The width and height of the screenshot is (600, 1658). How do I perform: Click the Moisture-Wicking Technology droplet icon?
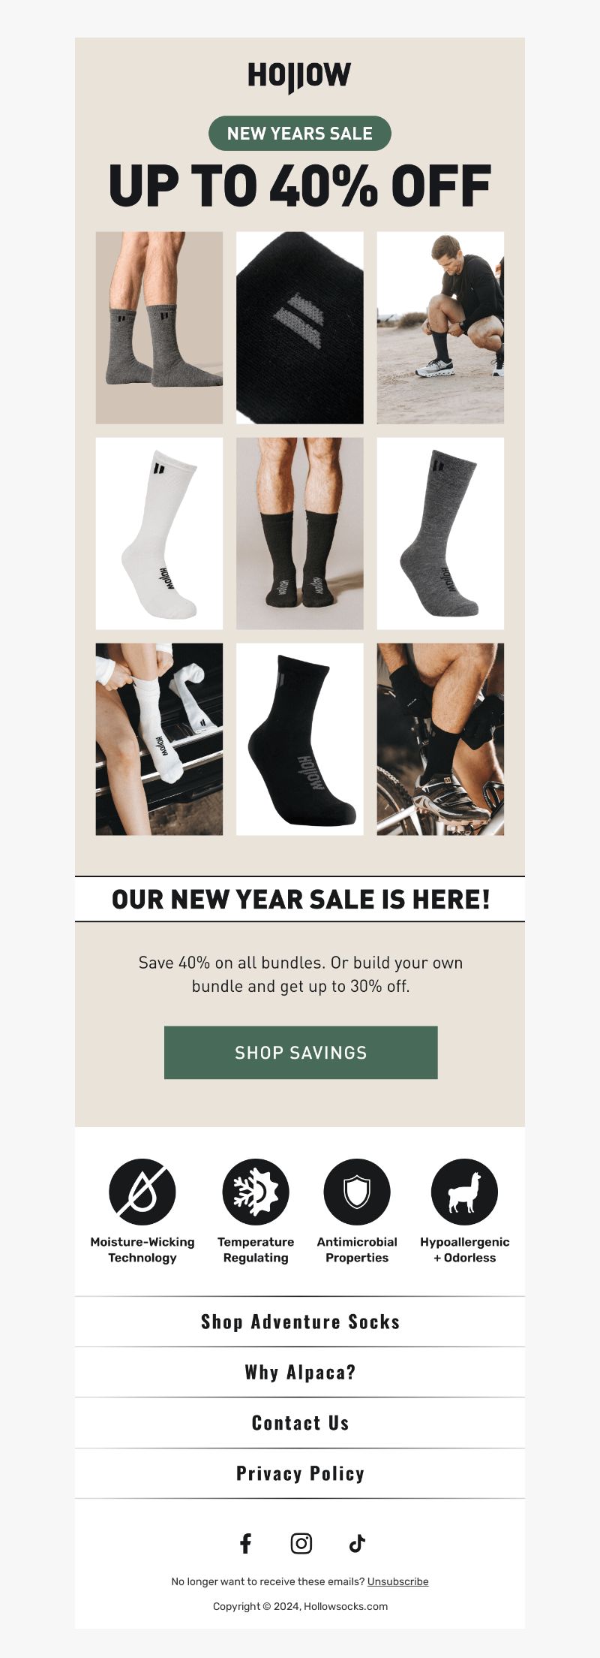click(x=142, y=1192)
